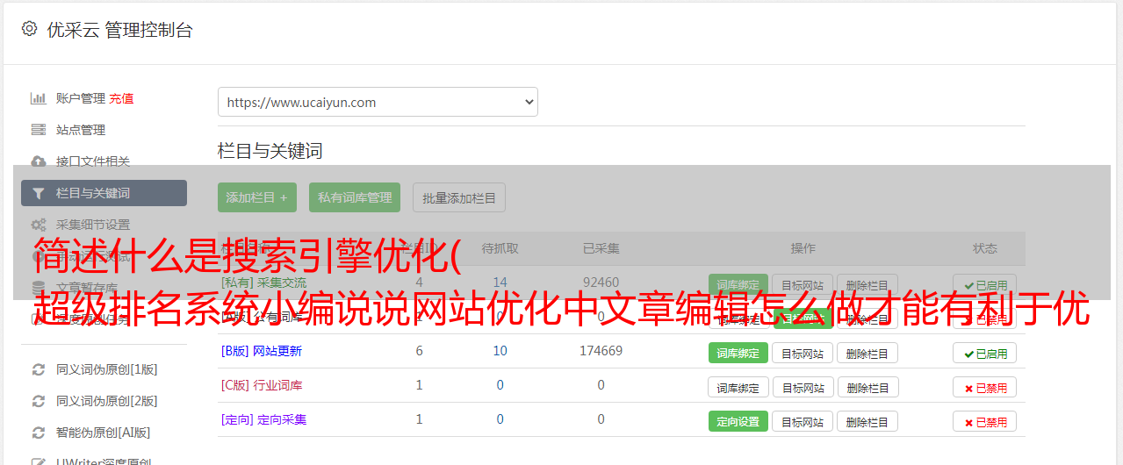Click the 操作 column header
Screen dimensions: 1123x465
tap(803, 248)
